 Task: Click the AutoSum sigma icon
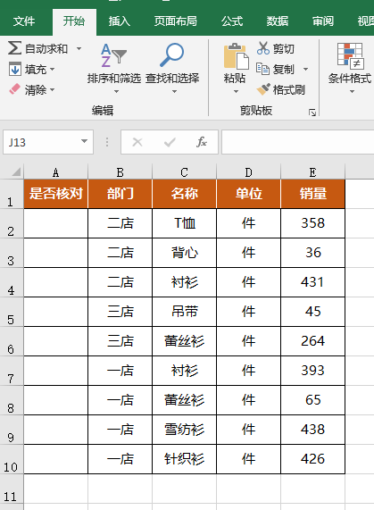tap(14, 48)
